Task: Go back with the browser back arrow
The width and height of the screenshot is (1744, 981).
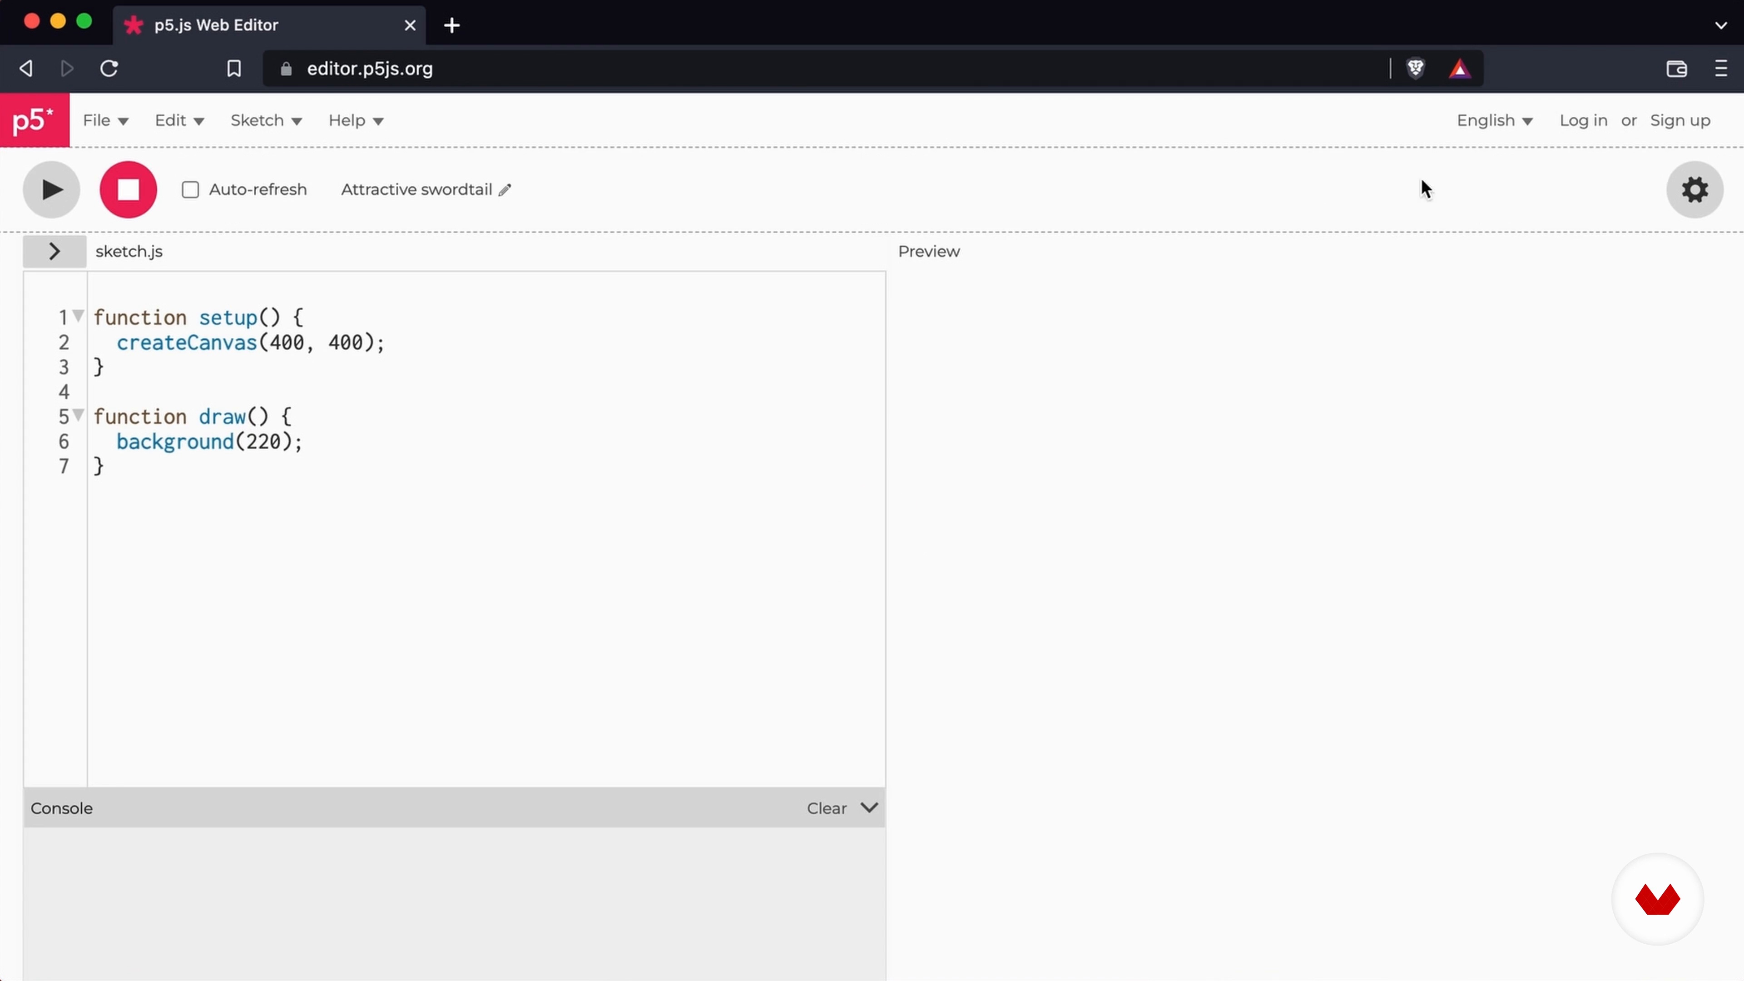Action: click(26, 69)
